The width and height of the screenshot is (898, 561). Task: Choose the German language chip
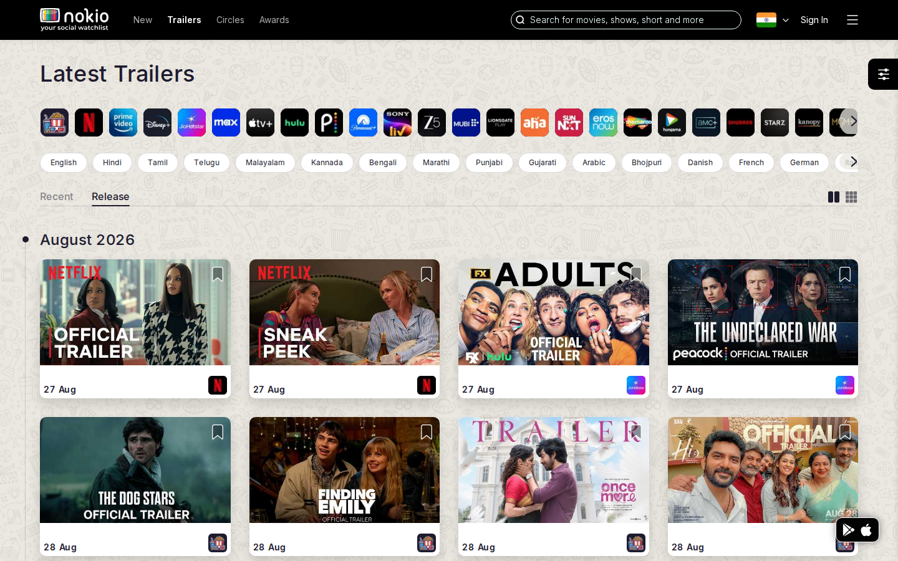pyautogui.click(x=804, y=163)
